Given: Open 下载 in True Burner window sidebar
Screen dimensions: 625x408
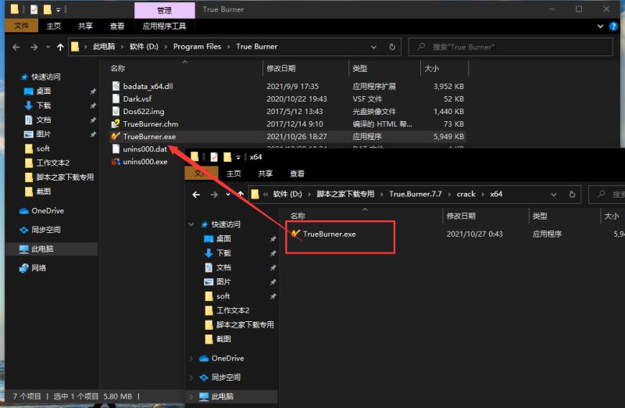Looking at the screenshot, I should point(44,106).
